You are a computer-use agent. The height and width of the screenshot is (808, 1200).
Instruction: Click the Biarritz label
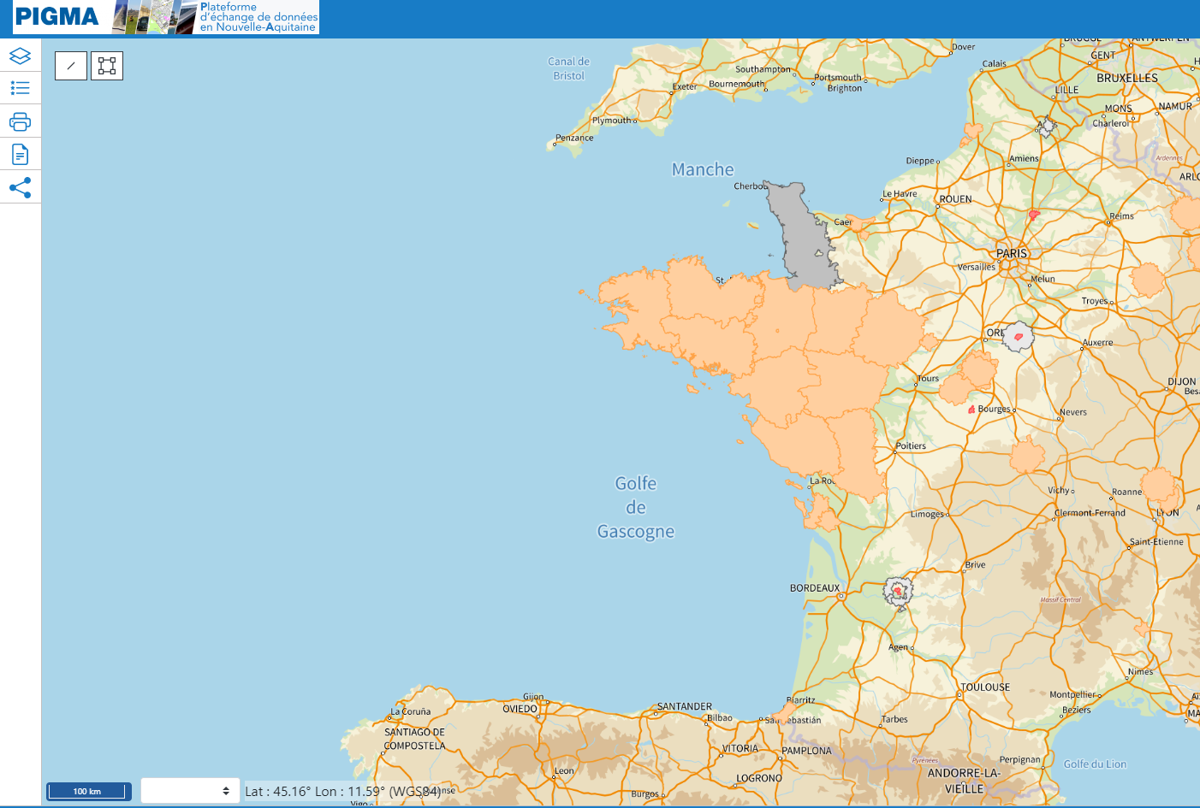(801, 700)
